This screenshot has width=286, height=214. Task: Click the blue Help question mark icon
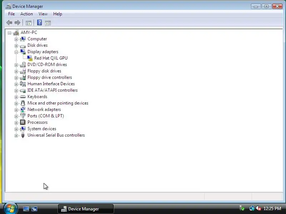[39, 22]
